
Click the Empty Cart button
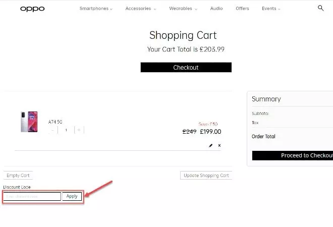pyautogui.click(x=18, y=176)
